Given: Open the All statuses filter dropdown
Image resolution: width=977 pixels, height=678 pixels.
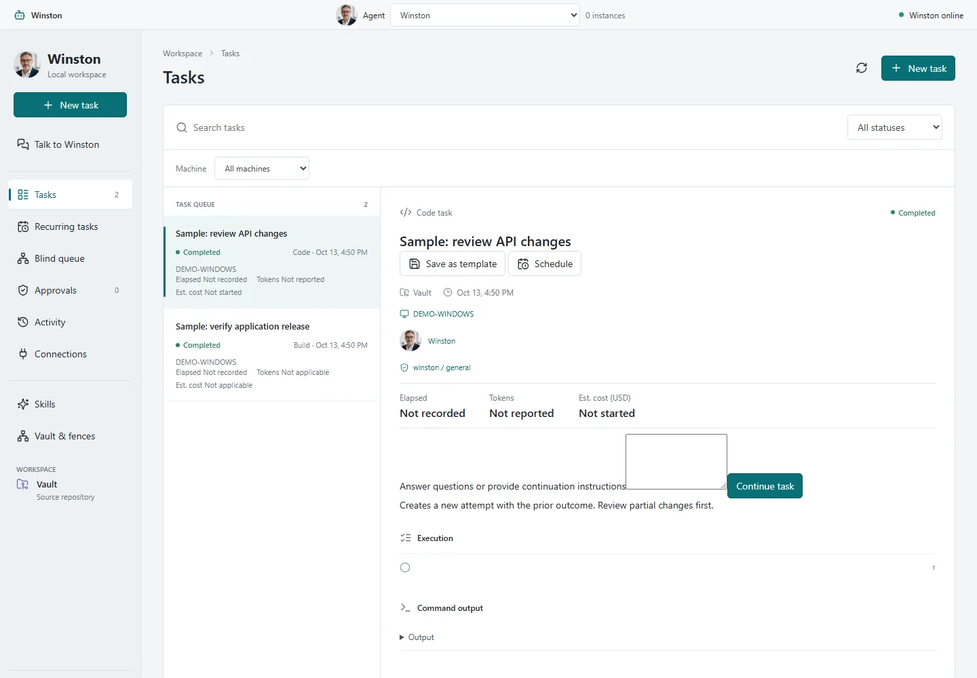Looking at the screenshot, I should (894, 127).
